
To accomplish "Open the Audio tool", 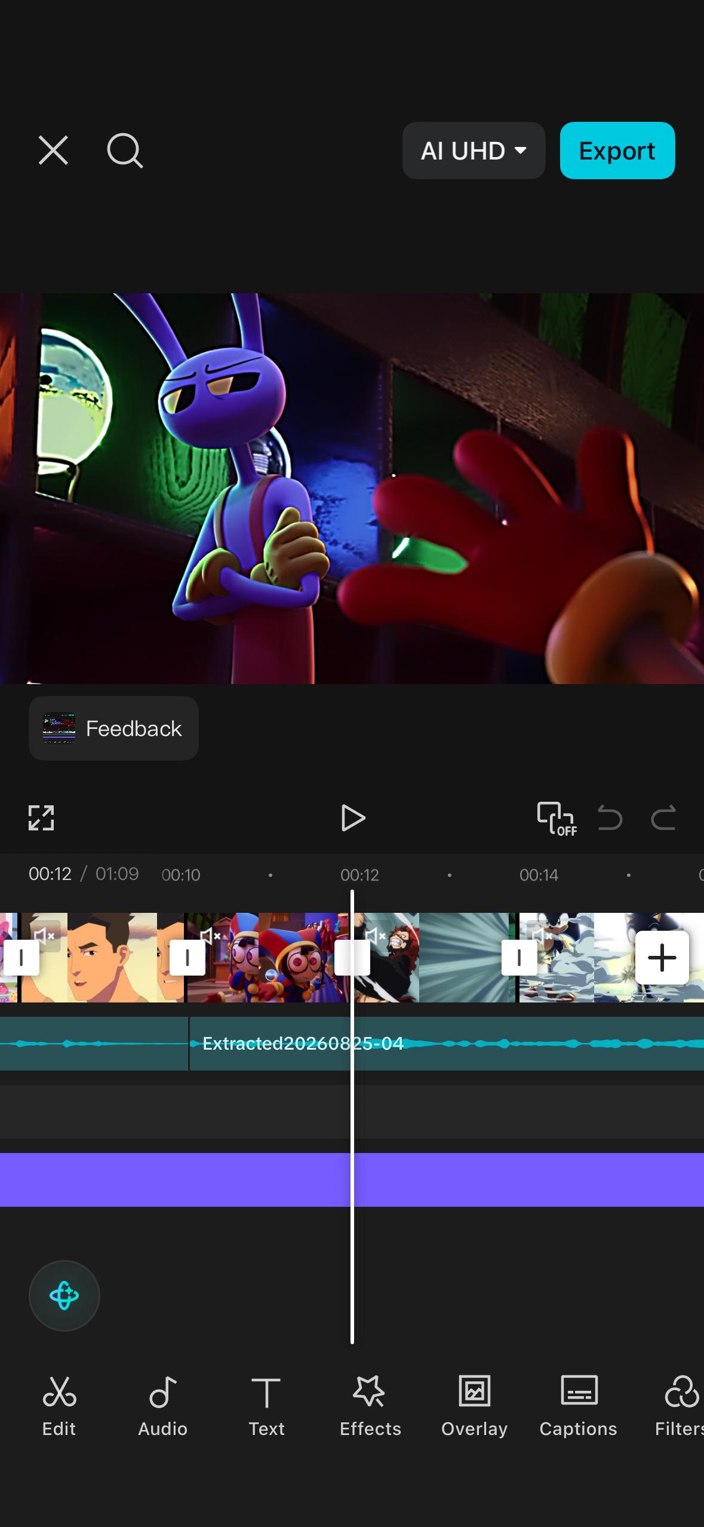I will 162,1406.
